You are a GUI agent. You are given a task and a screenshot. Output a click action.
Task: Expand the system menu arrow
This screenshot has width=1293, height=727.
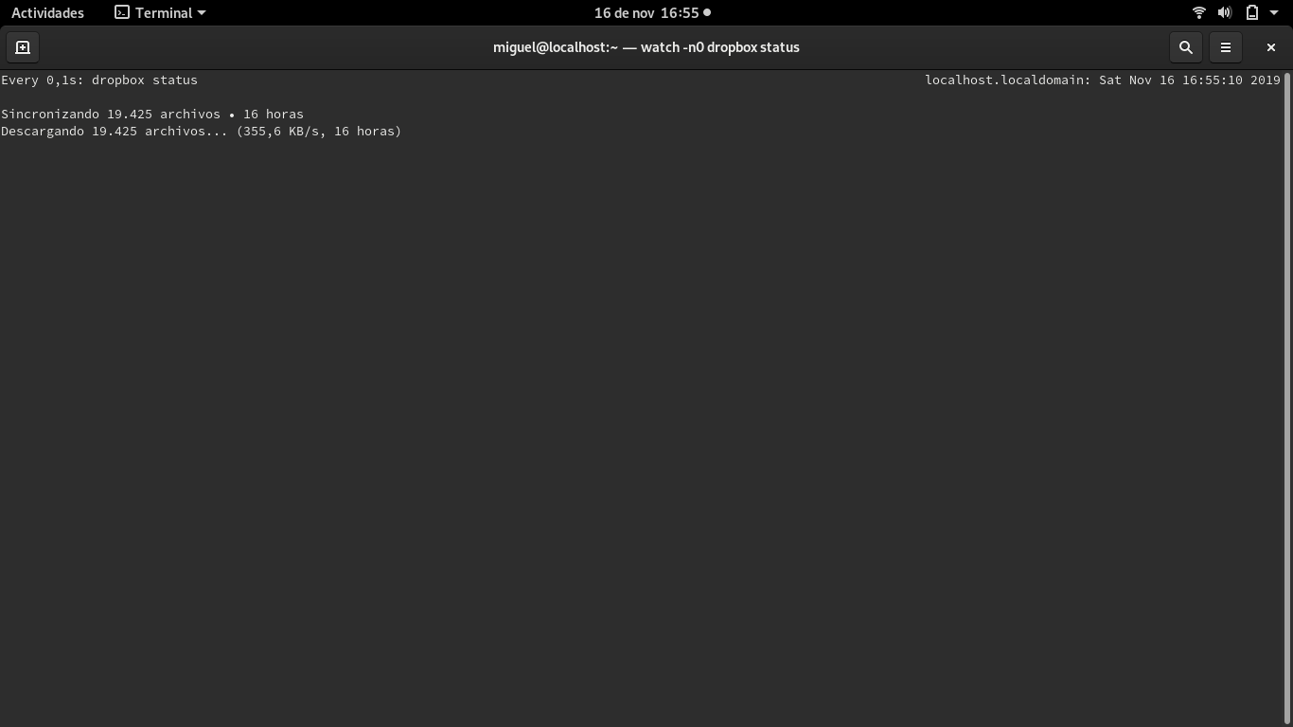coord(1274,13)
